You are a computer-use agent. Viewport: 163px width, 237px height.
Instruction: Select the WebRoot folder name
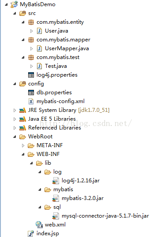tap(41, 137)
